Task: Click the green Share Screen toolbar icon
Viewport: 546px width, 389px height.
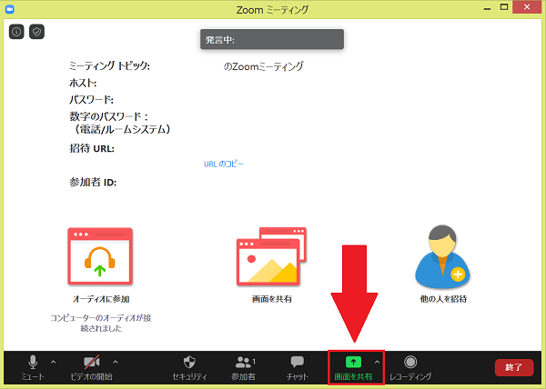Action: (354, 363)
